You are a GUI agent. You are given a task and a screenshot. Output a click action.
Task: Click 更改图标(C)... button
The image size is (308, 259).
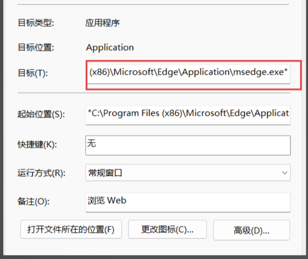point(167,229)
